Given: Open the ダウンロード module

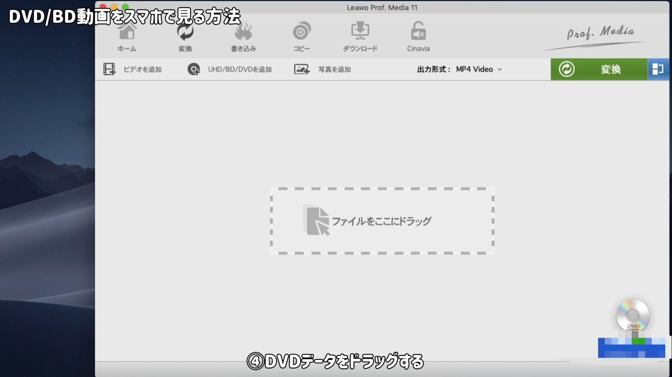Looking at the screenshot, I should pyautogui.click(x=360, y=37).
